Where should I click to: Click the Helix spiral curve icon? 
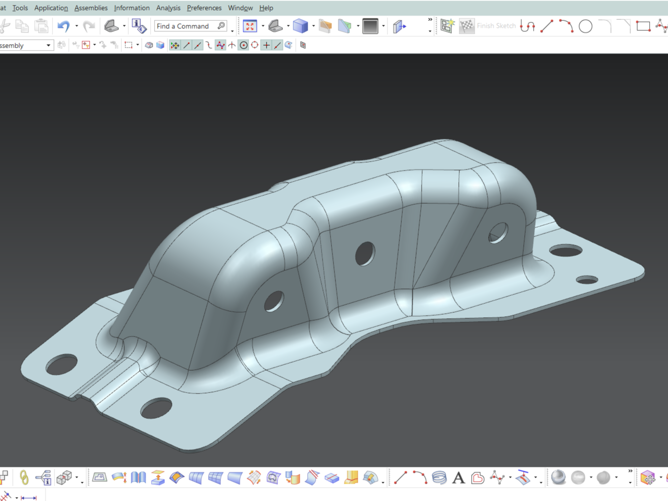439,478
